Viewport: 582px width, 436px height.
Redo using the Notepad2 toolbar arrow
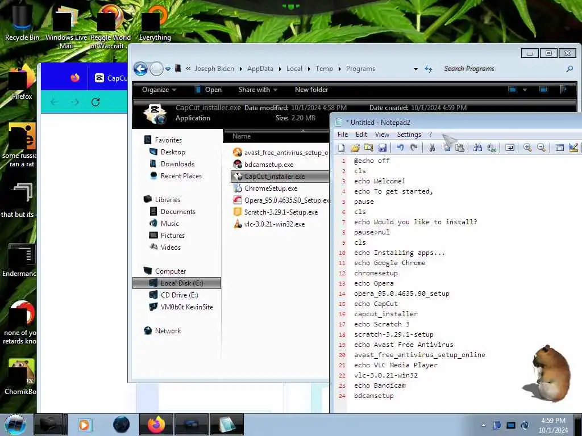pyautogui.click(x=414, y=148)
